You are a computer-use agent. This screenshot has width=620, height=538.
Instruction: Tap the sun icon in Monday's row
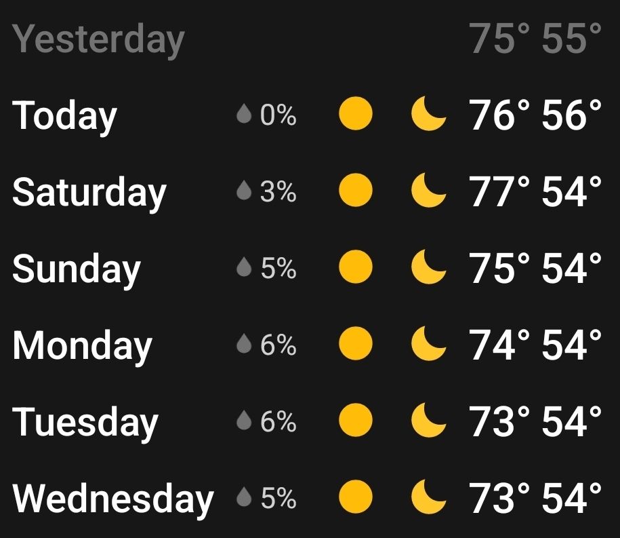click(356, 343)
